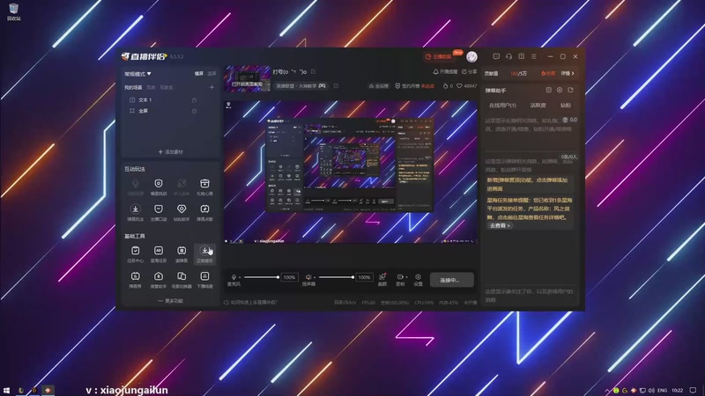Expand the 常规模式 mode dropdown
Image resolution: width=705 pixels, height=396 pixels.
pyautogui.click(x=137, y=74)
